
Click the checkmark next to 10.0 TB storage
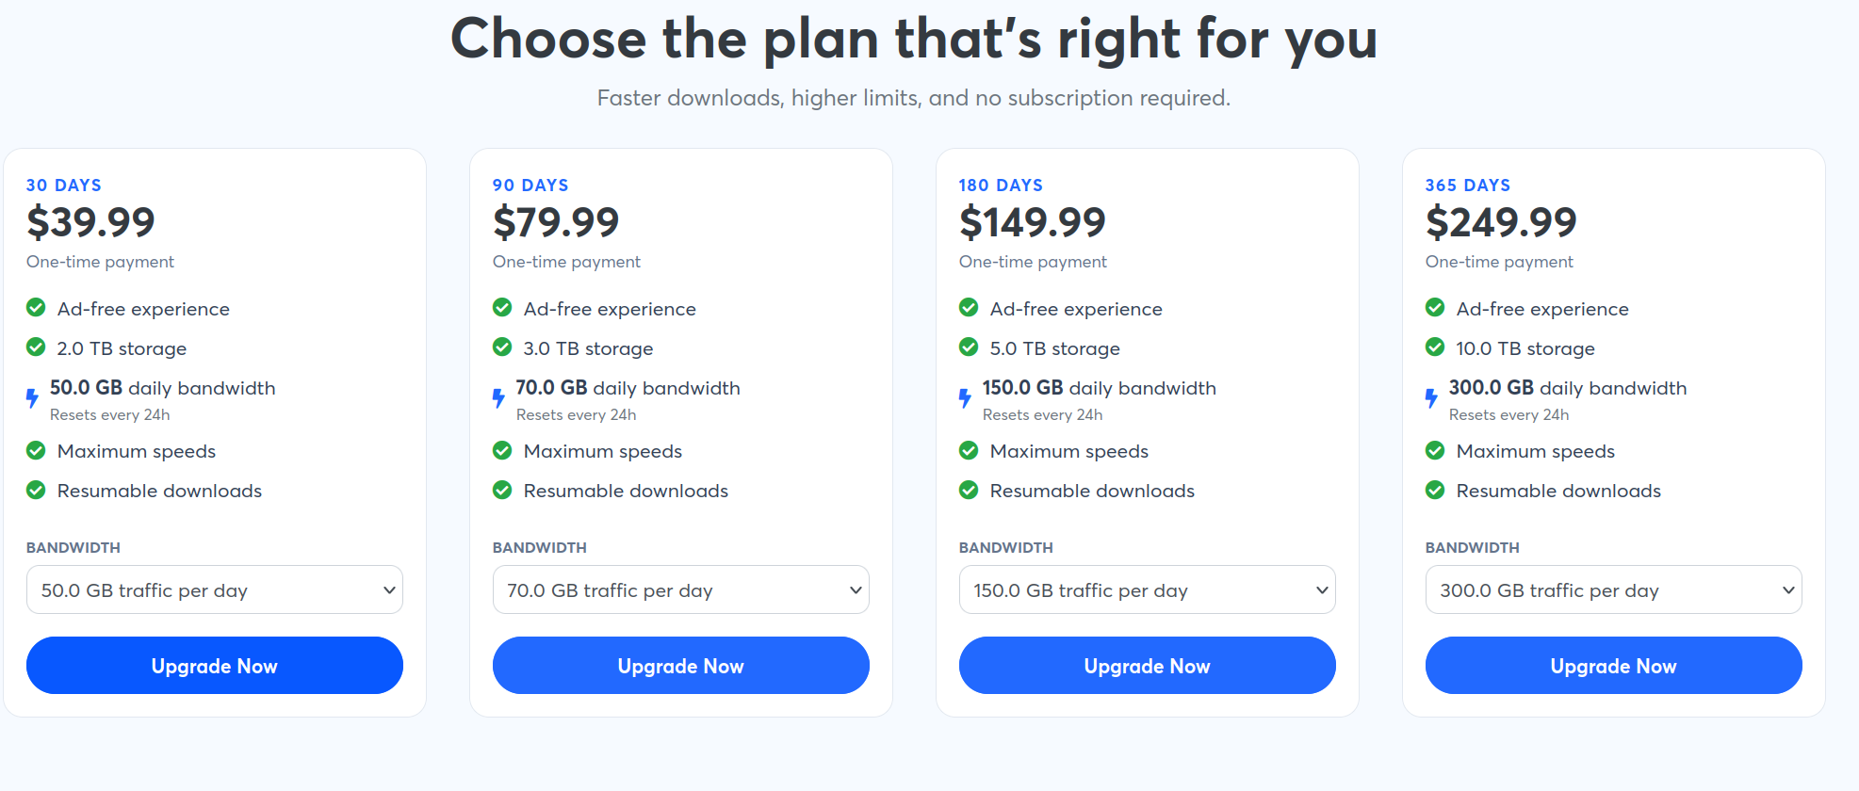pyautogui.click(x=1435, y=347)
